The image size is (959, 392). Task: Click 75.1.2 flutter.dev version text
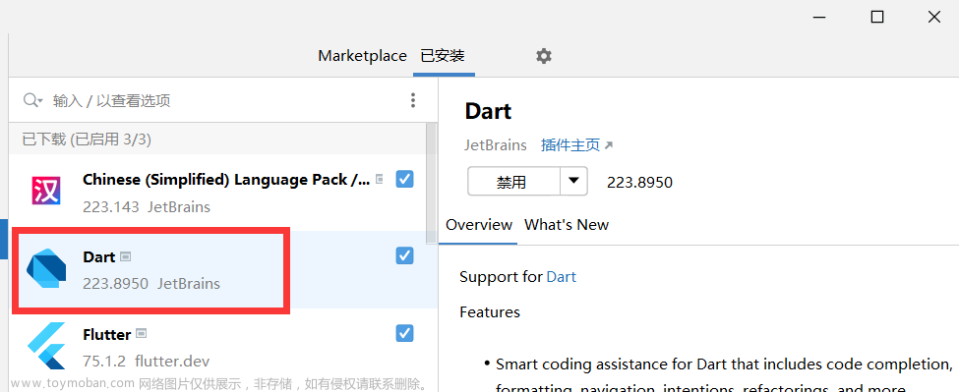(x=147, y=361)
